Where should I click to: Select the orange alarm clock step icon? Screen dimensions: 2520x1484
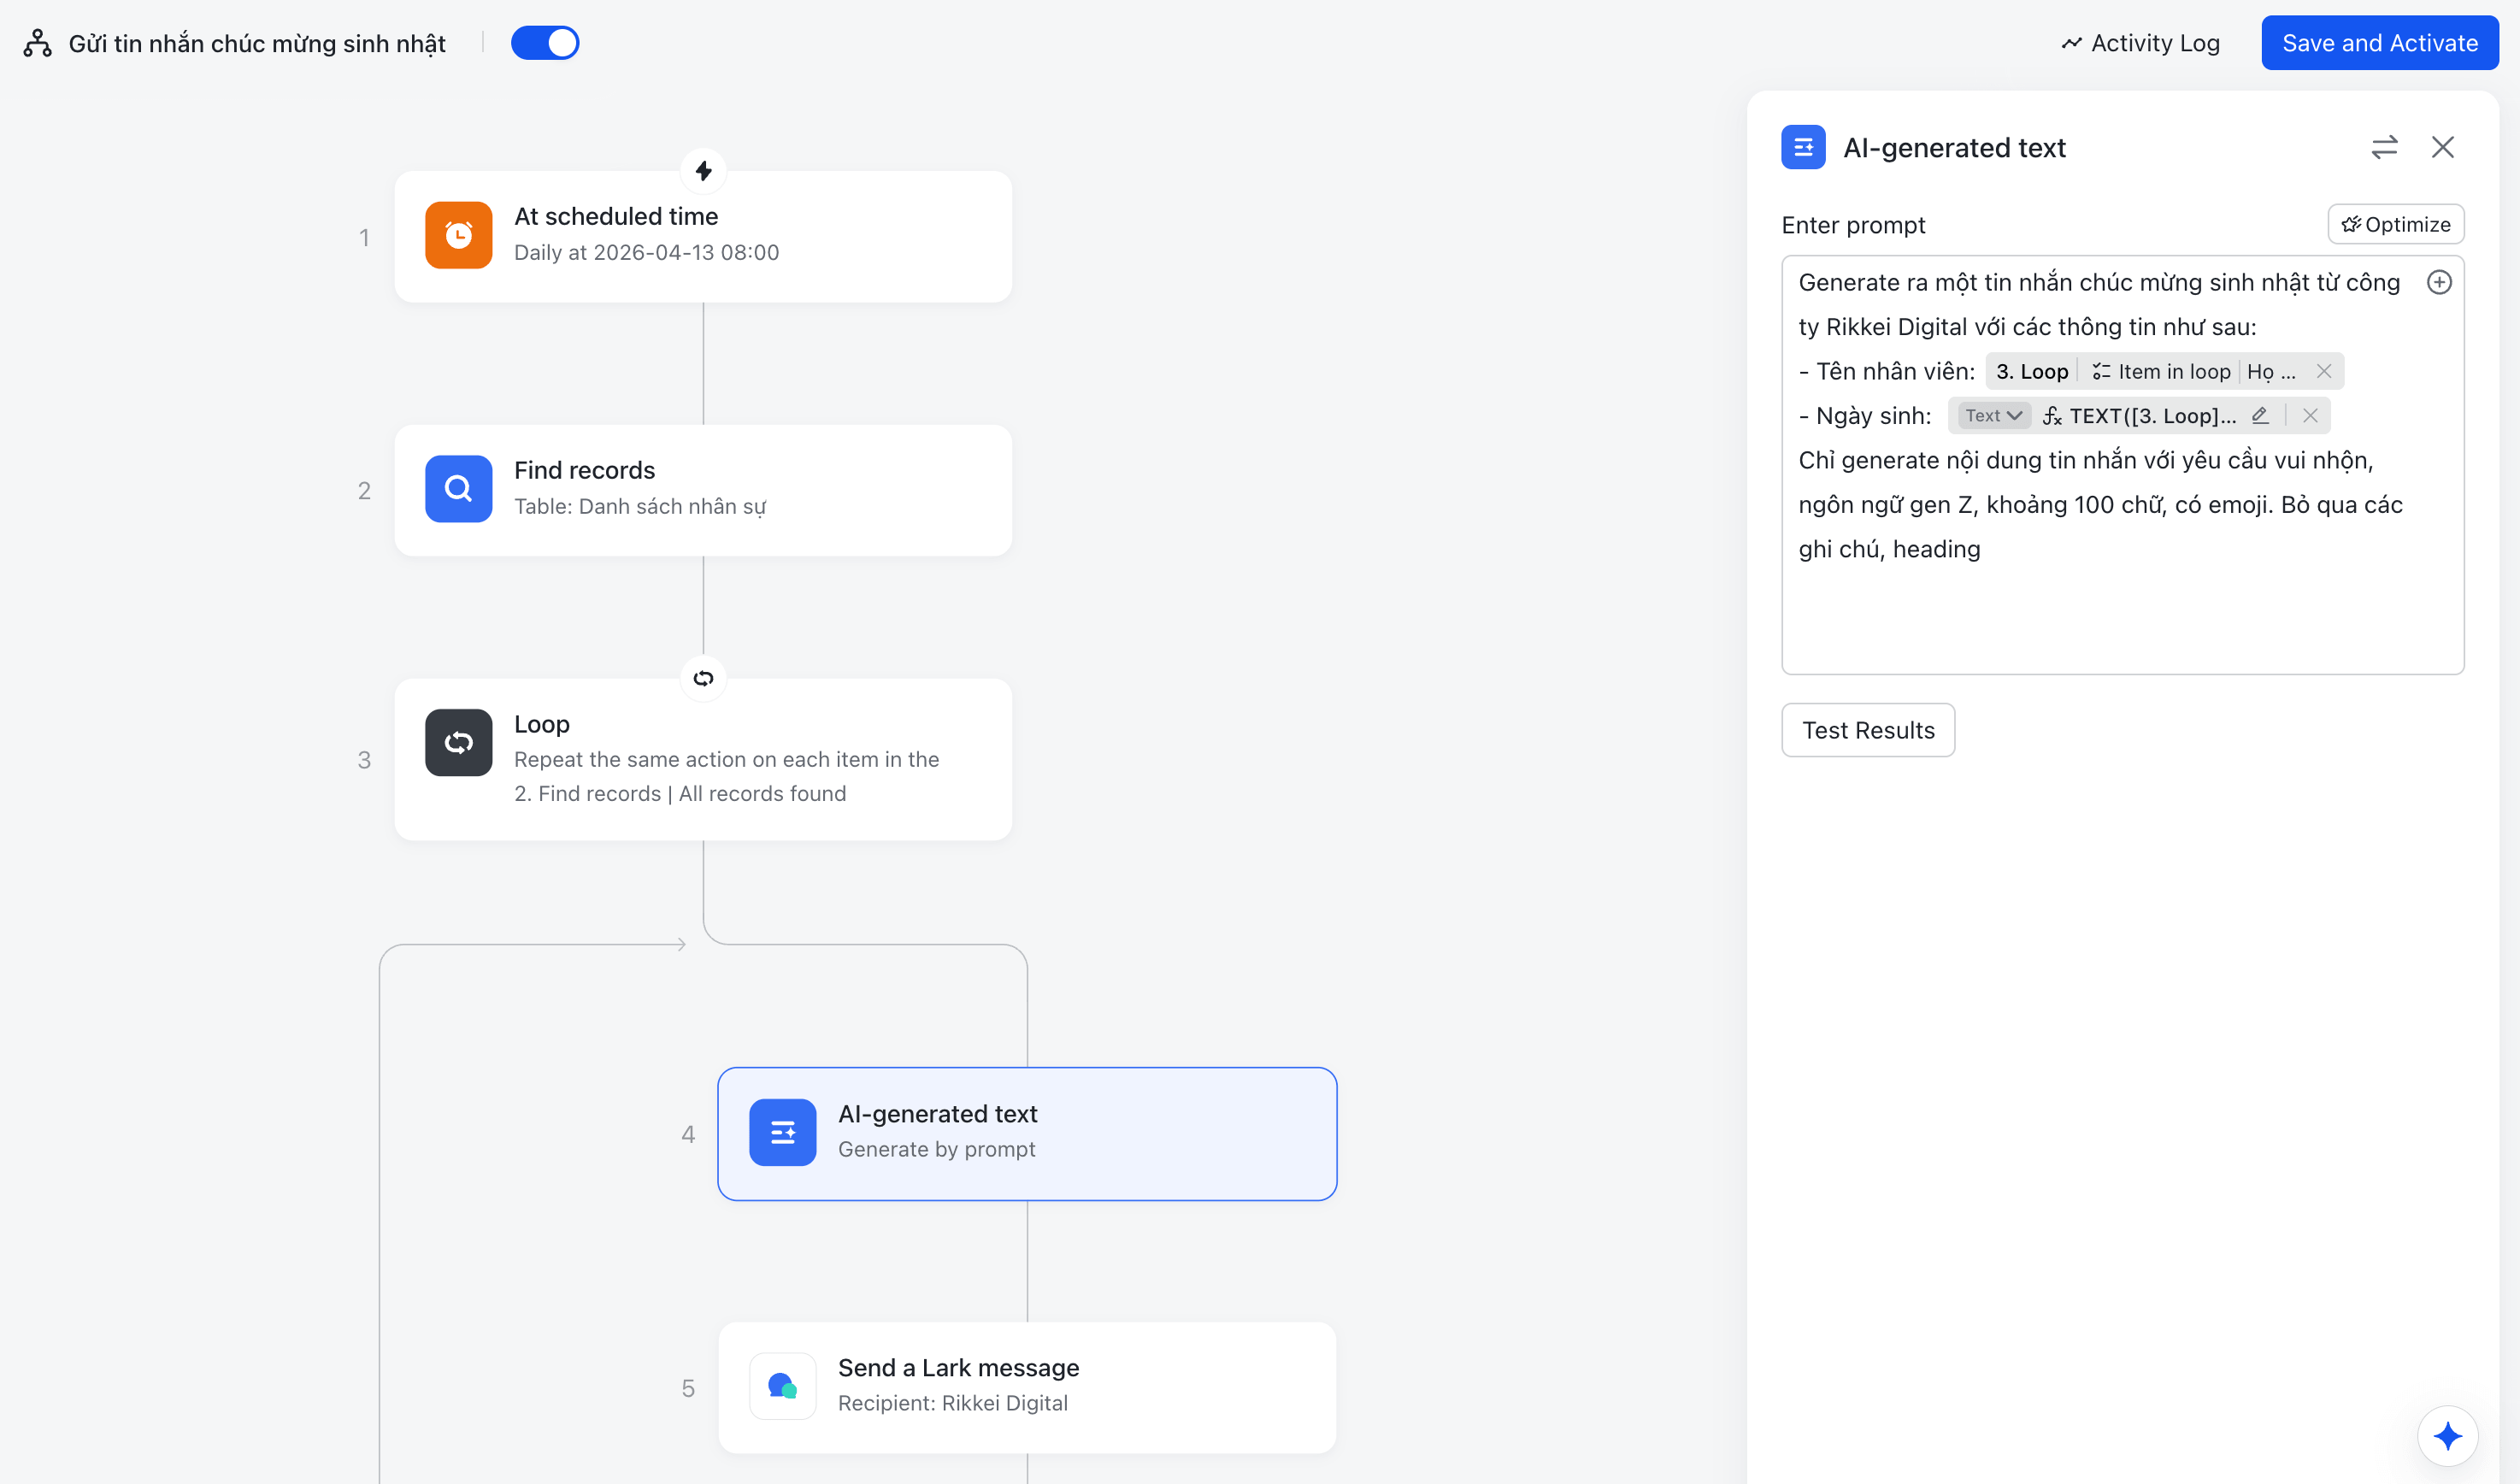pos(459,236)
